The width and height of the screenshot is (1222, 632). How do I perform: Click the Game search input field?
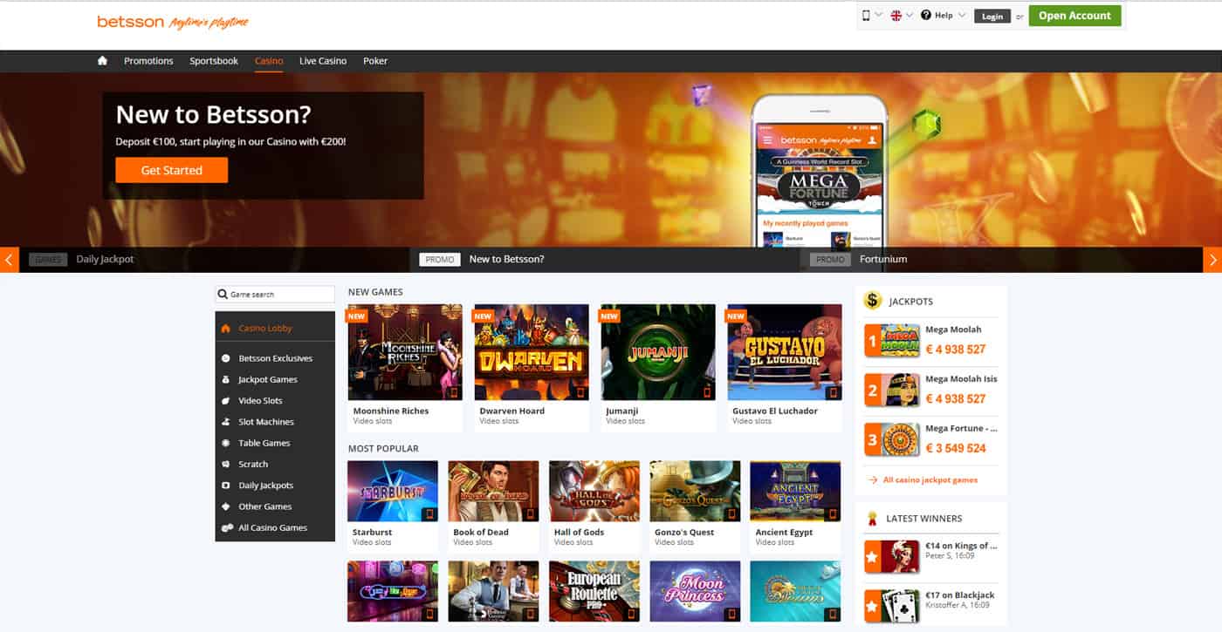(x=275, y=295)
